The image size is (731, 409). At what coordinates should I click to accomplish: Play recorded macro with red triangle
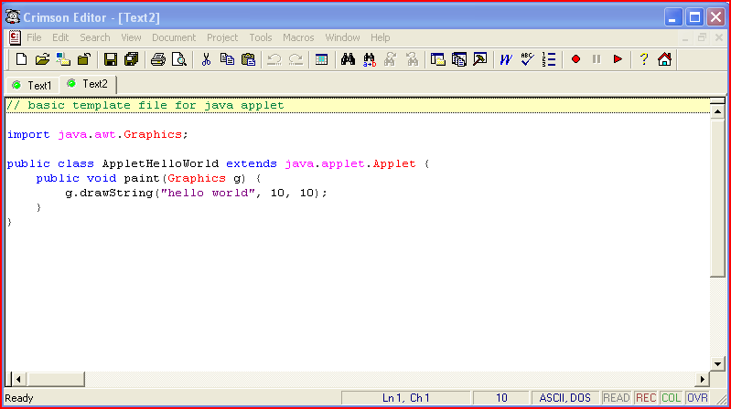click(x=618, y=59)
